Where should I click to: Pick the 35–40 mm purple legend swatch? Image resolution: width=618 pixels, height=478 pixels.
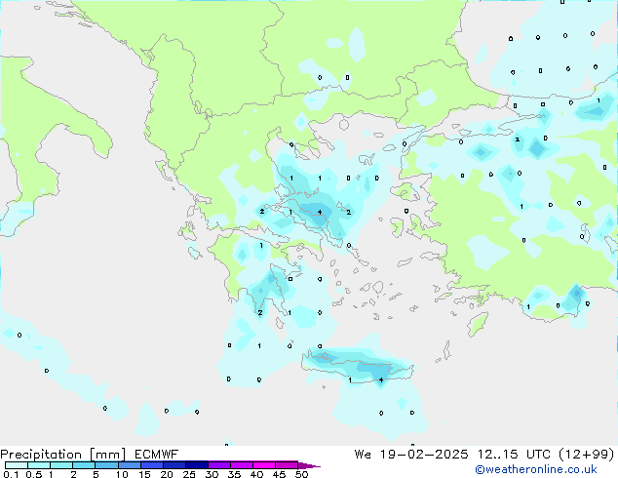[x=241, y=465]
